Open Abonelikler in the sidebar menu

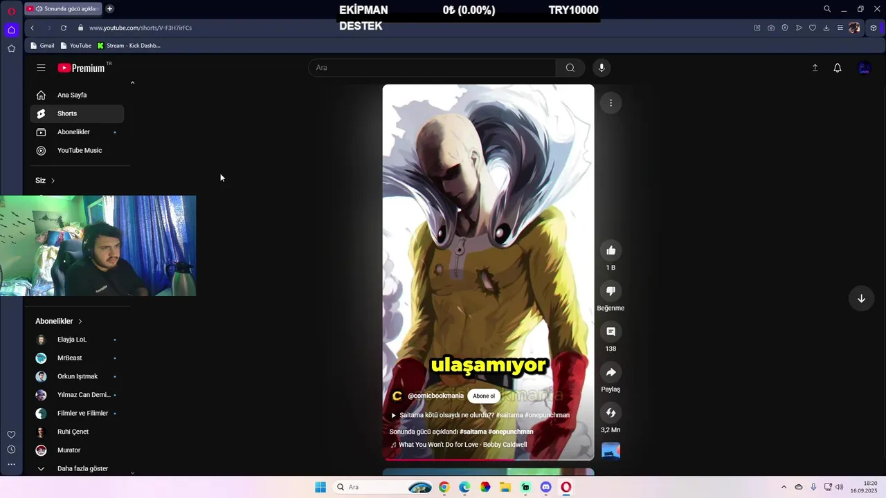[77, 132]
